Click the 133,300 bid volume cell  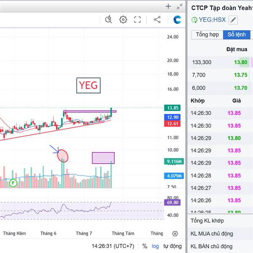pos(202,62)
